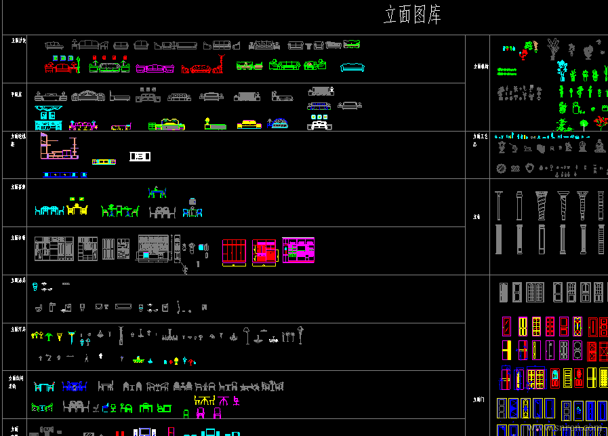Select the gray dining table set
Image resolution: width=608 pixels, height=436 pixels.
click(162, 212)
